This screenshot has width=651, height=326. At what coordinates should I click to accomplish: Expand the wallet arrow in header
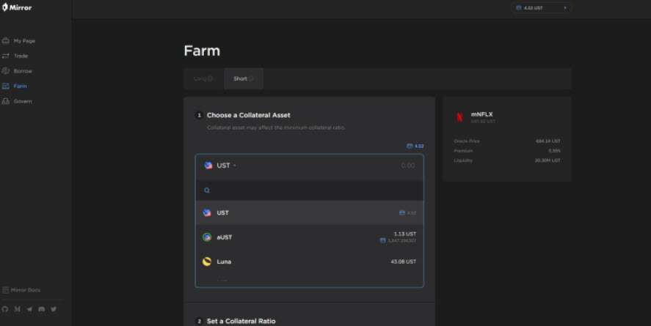(565, 8)
